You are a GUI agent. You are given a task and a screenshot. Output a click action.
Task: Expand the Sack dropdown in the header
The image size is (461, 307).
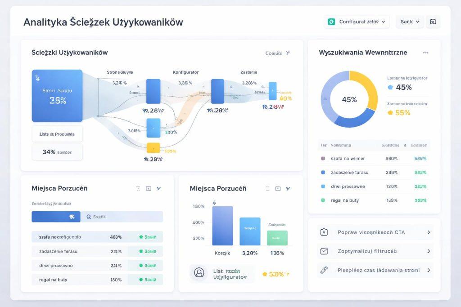[x=410, y=22]
